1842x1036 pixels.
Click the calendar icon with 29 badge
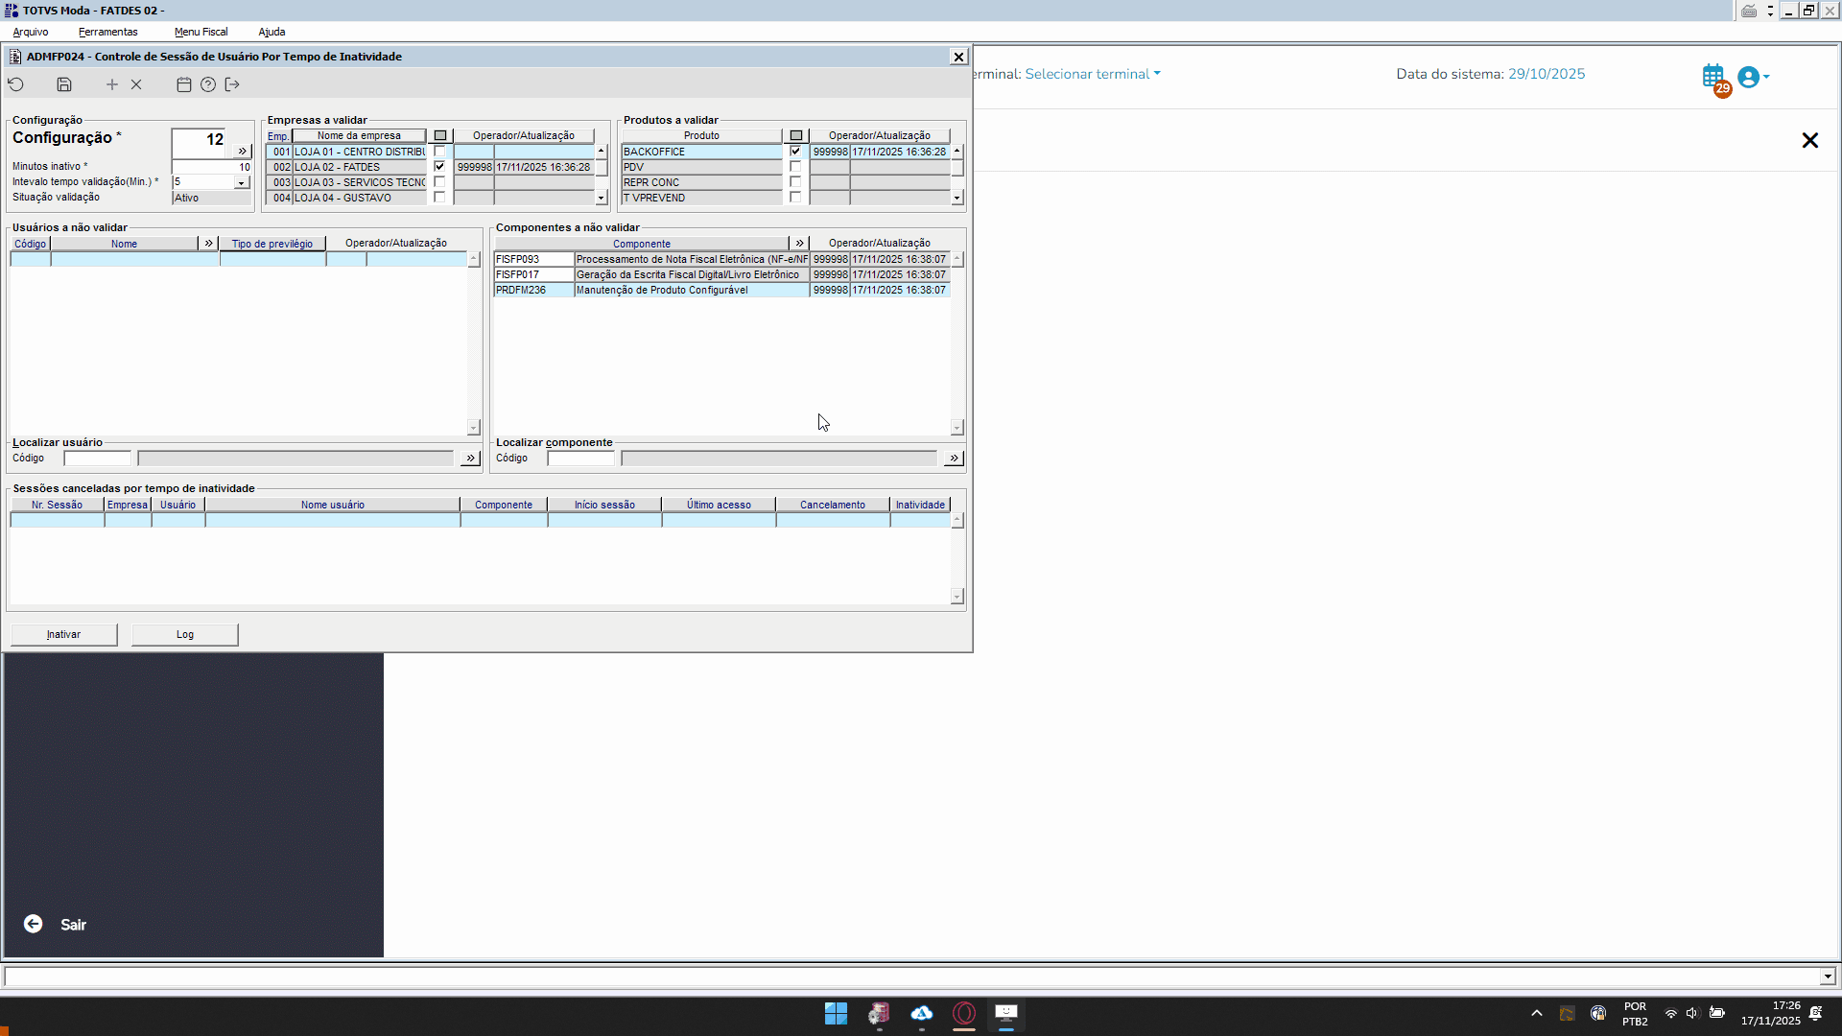click(x=1713, y=77)
